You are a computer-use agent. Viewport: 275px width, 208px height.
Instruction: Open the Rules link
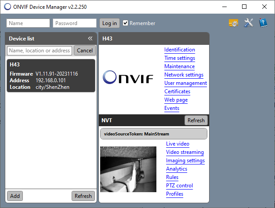click(x=172, y=177)
